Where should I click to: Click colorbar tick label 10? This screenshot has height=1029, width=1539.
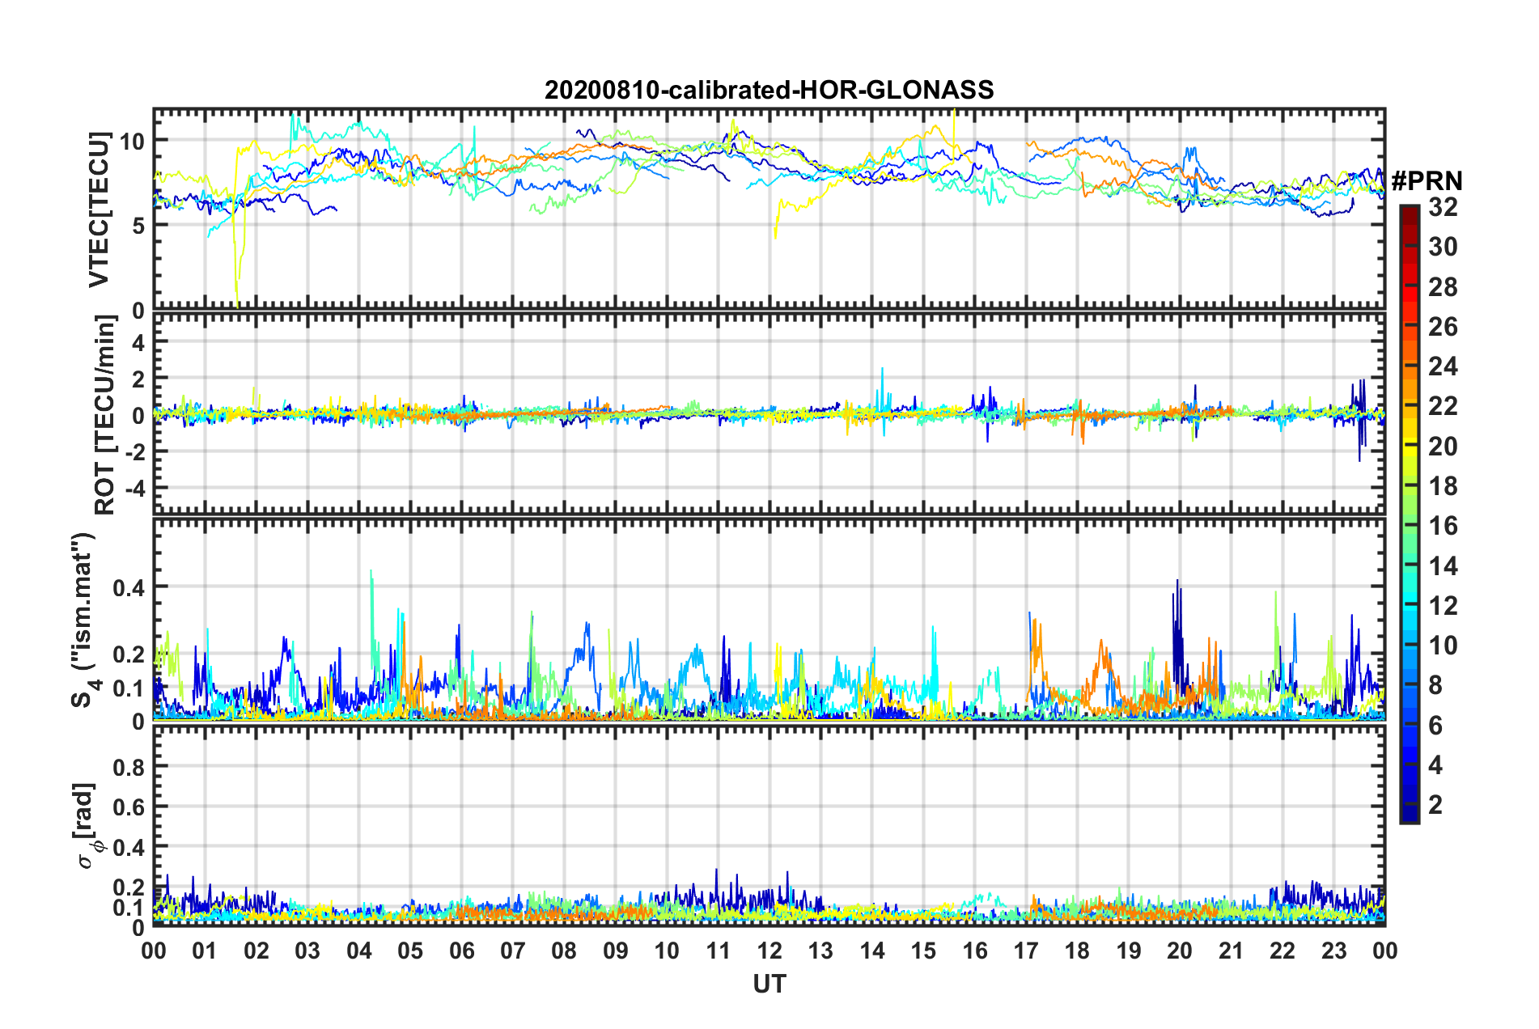pos(1443,646)
